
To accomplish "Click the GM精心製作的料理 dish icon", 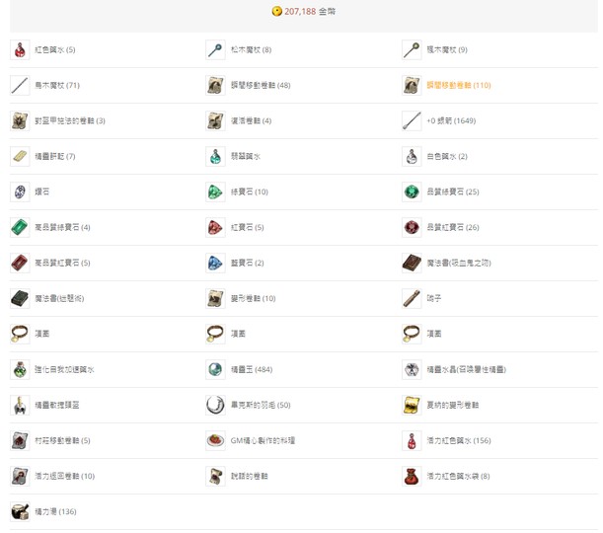I will 215,441.
